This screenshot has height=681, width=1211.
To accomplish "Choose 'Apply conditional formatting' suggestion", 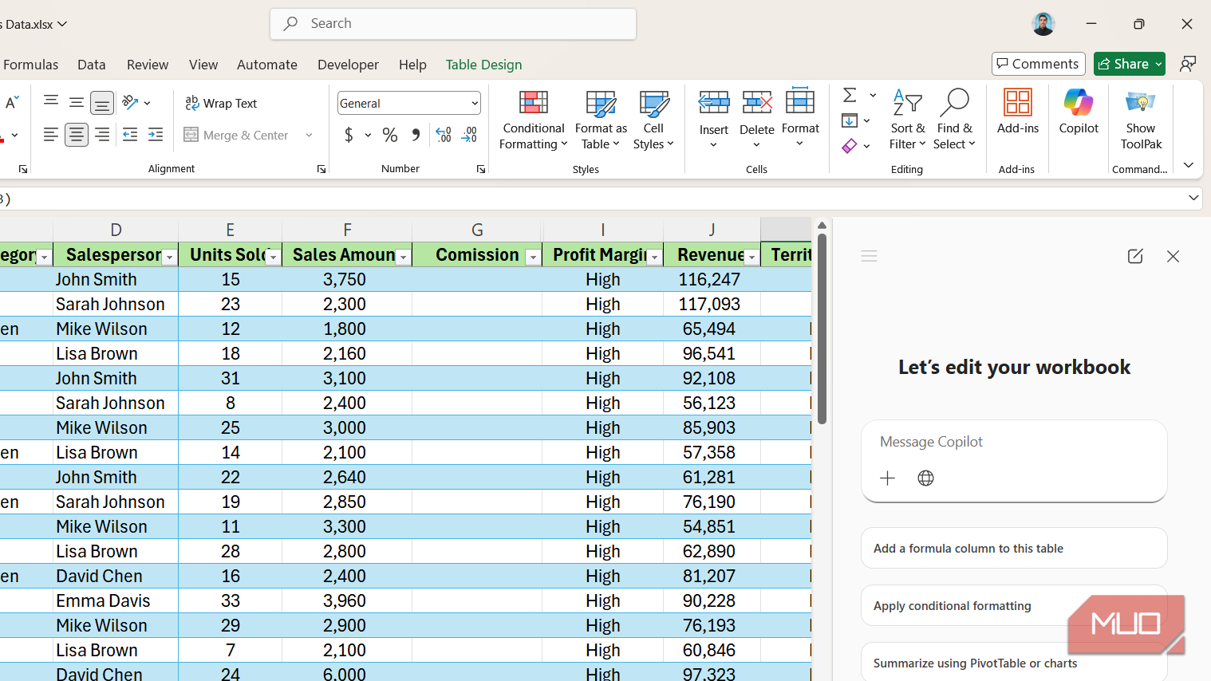I will [x=1014, y=605].
